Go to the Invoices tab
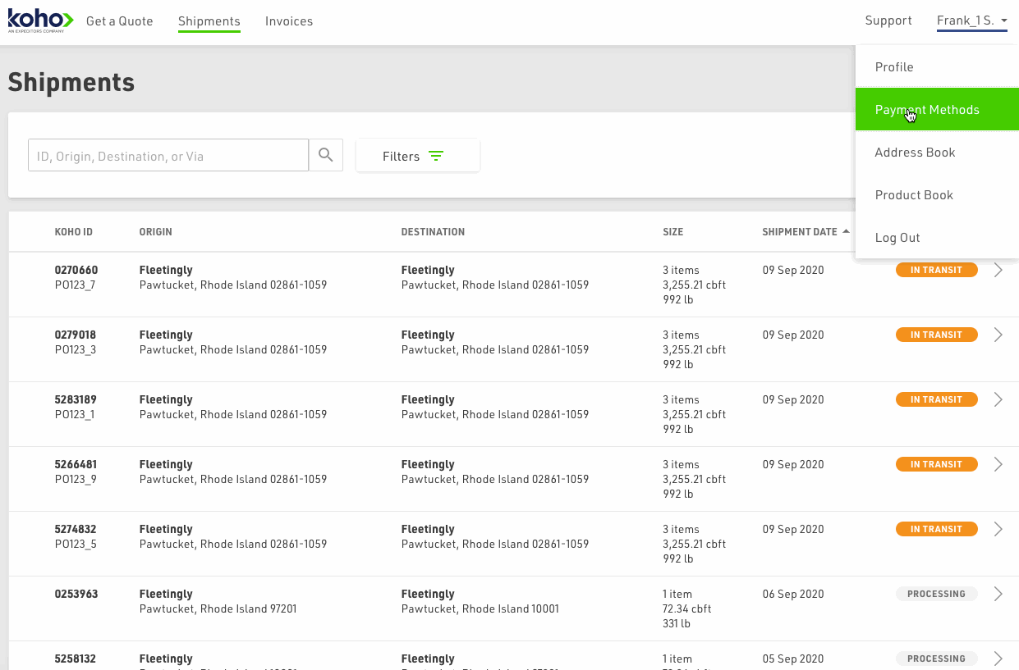The width and height of the screenshot is (1019, 670). click(x=289, y=21)
